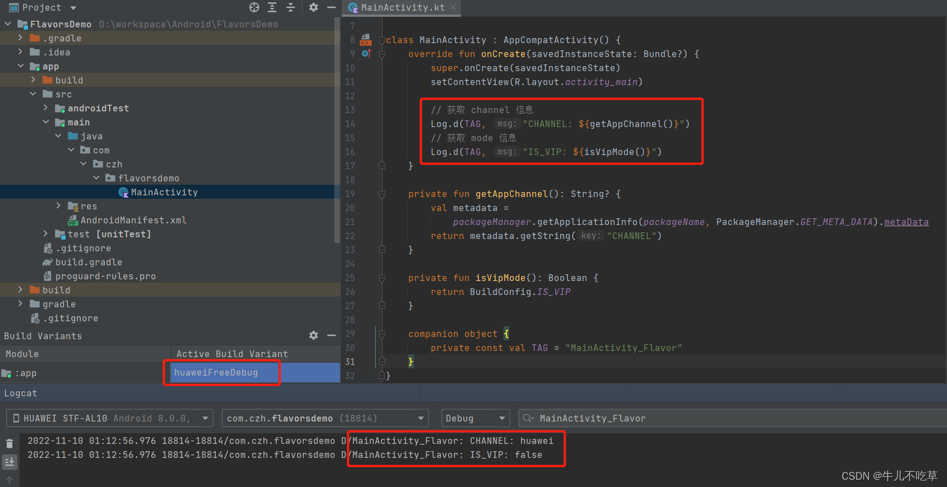Click line number 31 in gutter
Viewport: 947px width, 487px height.
pos(350,362)
